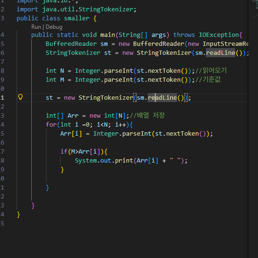Click the 'public static void' modifiers
This screenshot has width=258, height=258.
point(64,35)
